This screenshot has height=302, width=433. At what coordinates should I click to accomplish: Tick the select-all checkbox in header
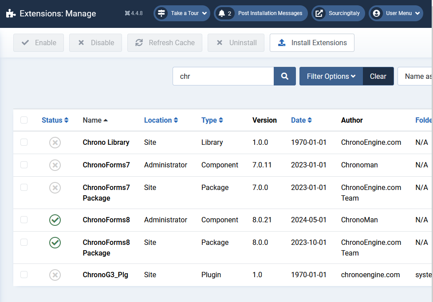coord(24,120)
